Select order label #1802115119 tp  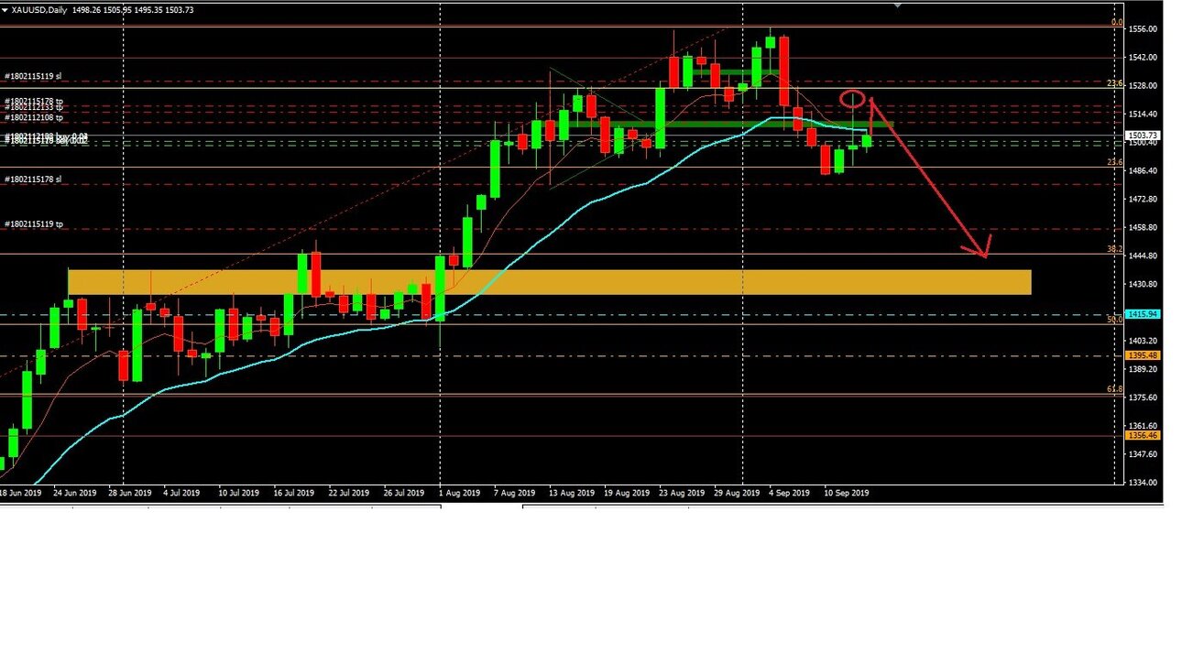(x=34, y=223)
